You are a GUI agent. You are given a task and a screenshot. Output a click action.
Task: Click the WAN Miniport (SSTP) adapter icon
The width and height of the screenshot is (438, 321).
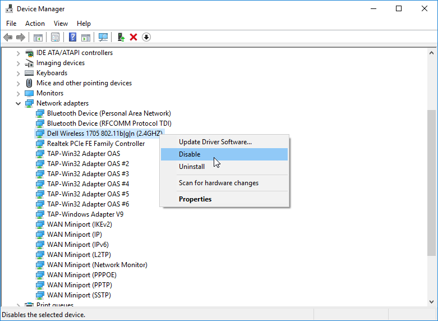[40, 295]
